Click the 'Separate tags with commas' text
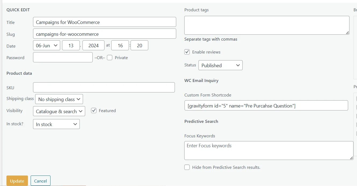 [211, 39]
